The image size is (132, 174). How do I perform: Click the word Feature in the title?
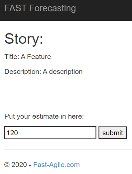[x=39, y=57]
